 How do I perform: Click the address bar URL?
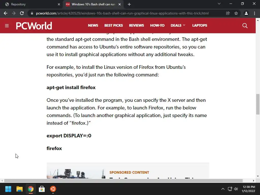[x=122, y=13]
